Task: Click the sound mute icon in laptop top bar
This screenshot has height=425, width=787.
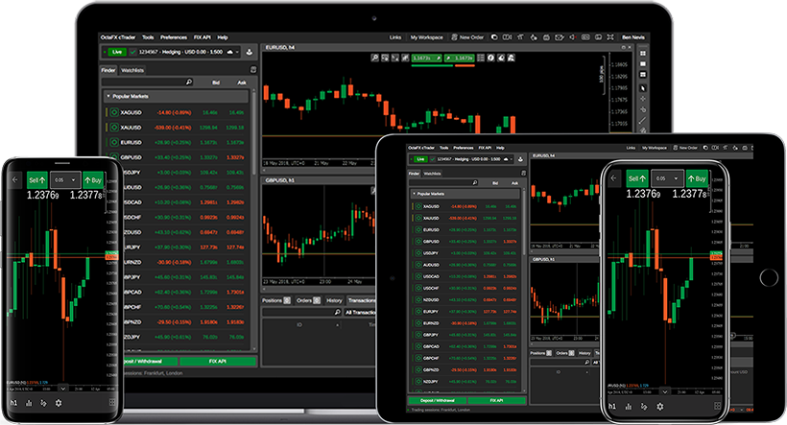Action: click(x=572, y=37)
